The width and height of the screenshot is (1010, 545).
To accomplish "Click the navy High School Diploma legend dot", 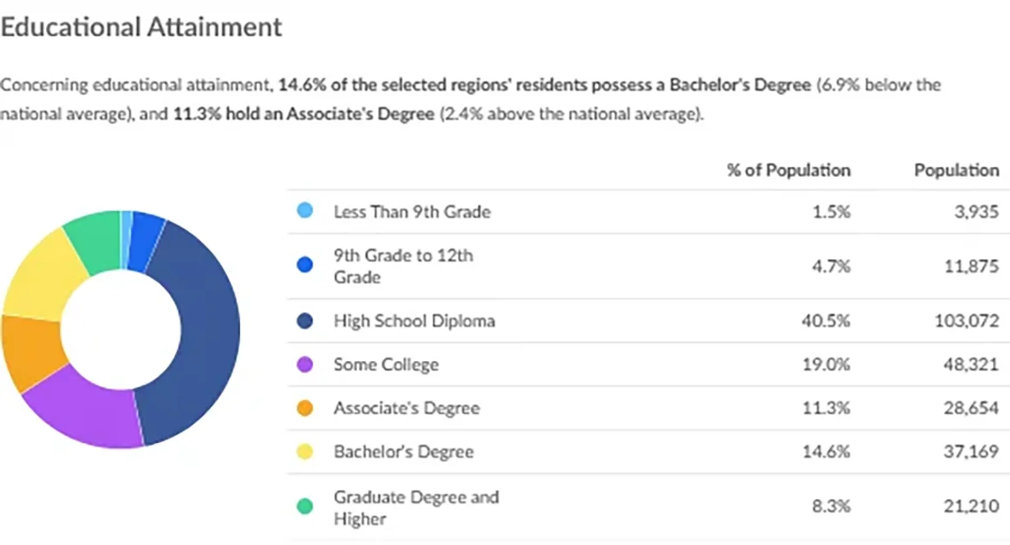I will 305,320.
